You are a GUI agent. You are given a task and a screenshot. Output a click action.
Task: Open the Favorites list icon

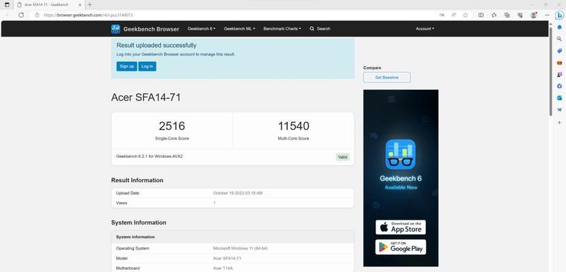point(494,15)
